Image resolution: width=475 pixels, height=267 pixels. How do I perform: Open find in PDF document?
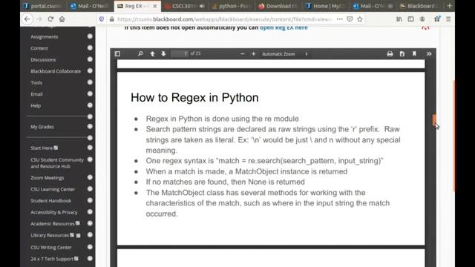pyautogui.click(x=140, y=54)
